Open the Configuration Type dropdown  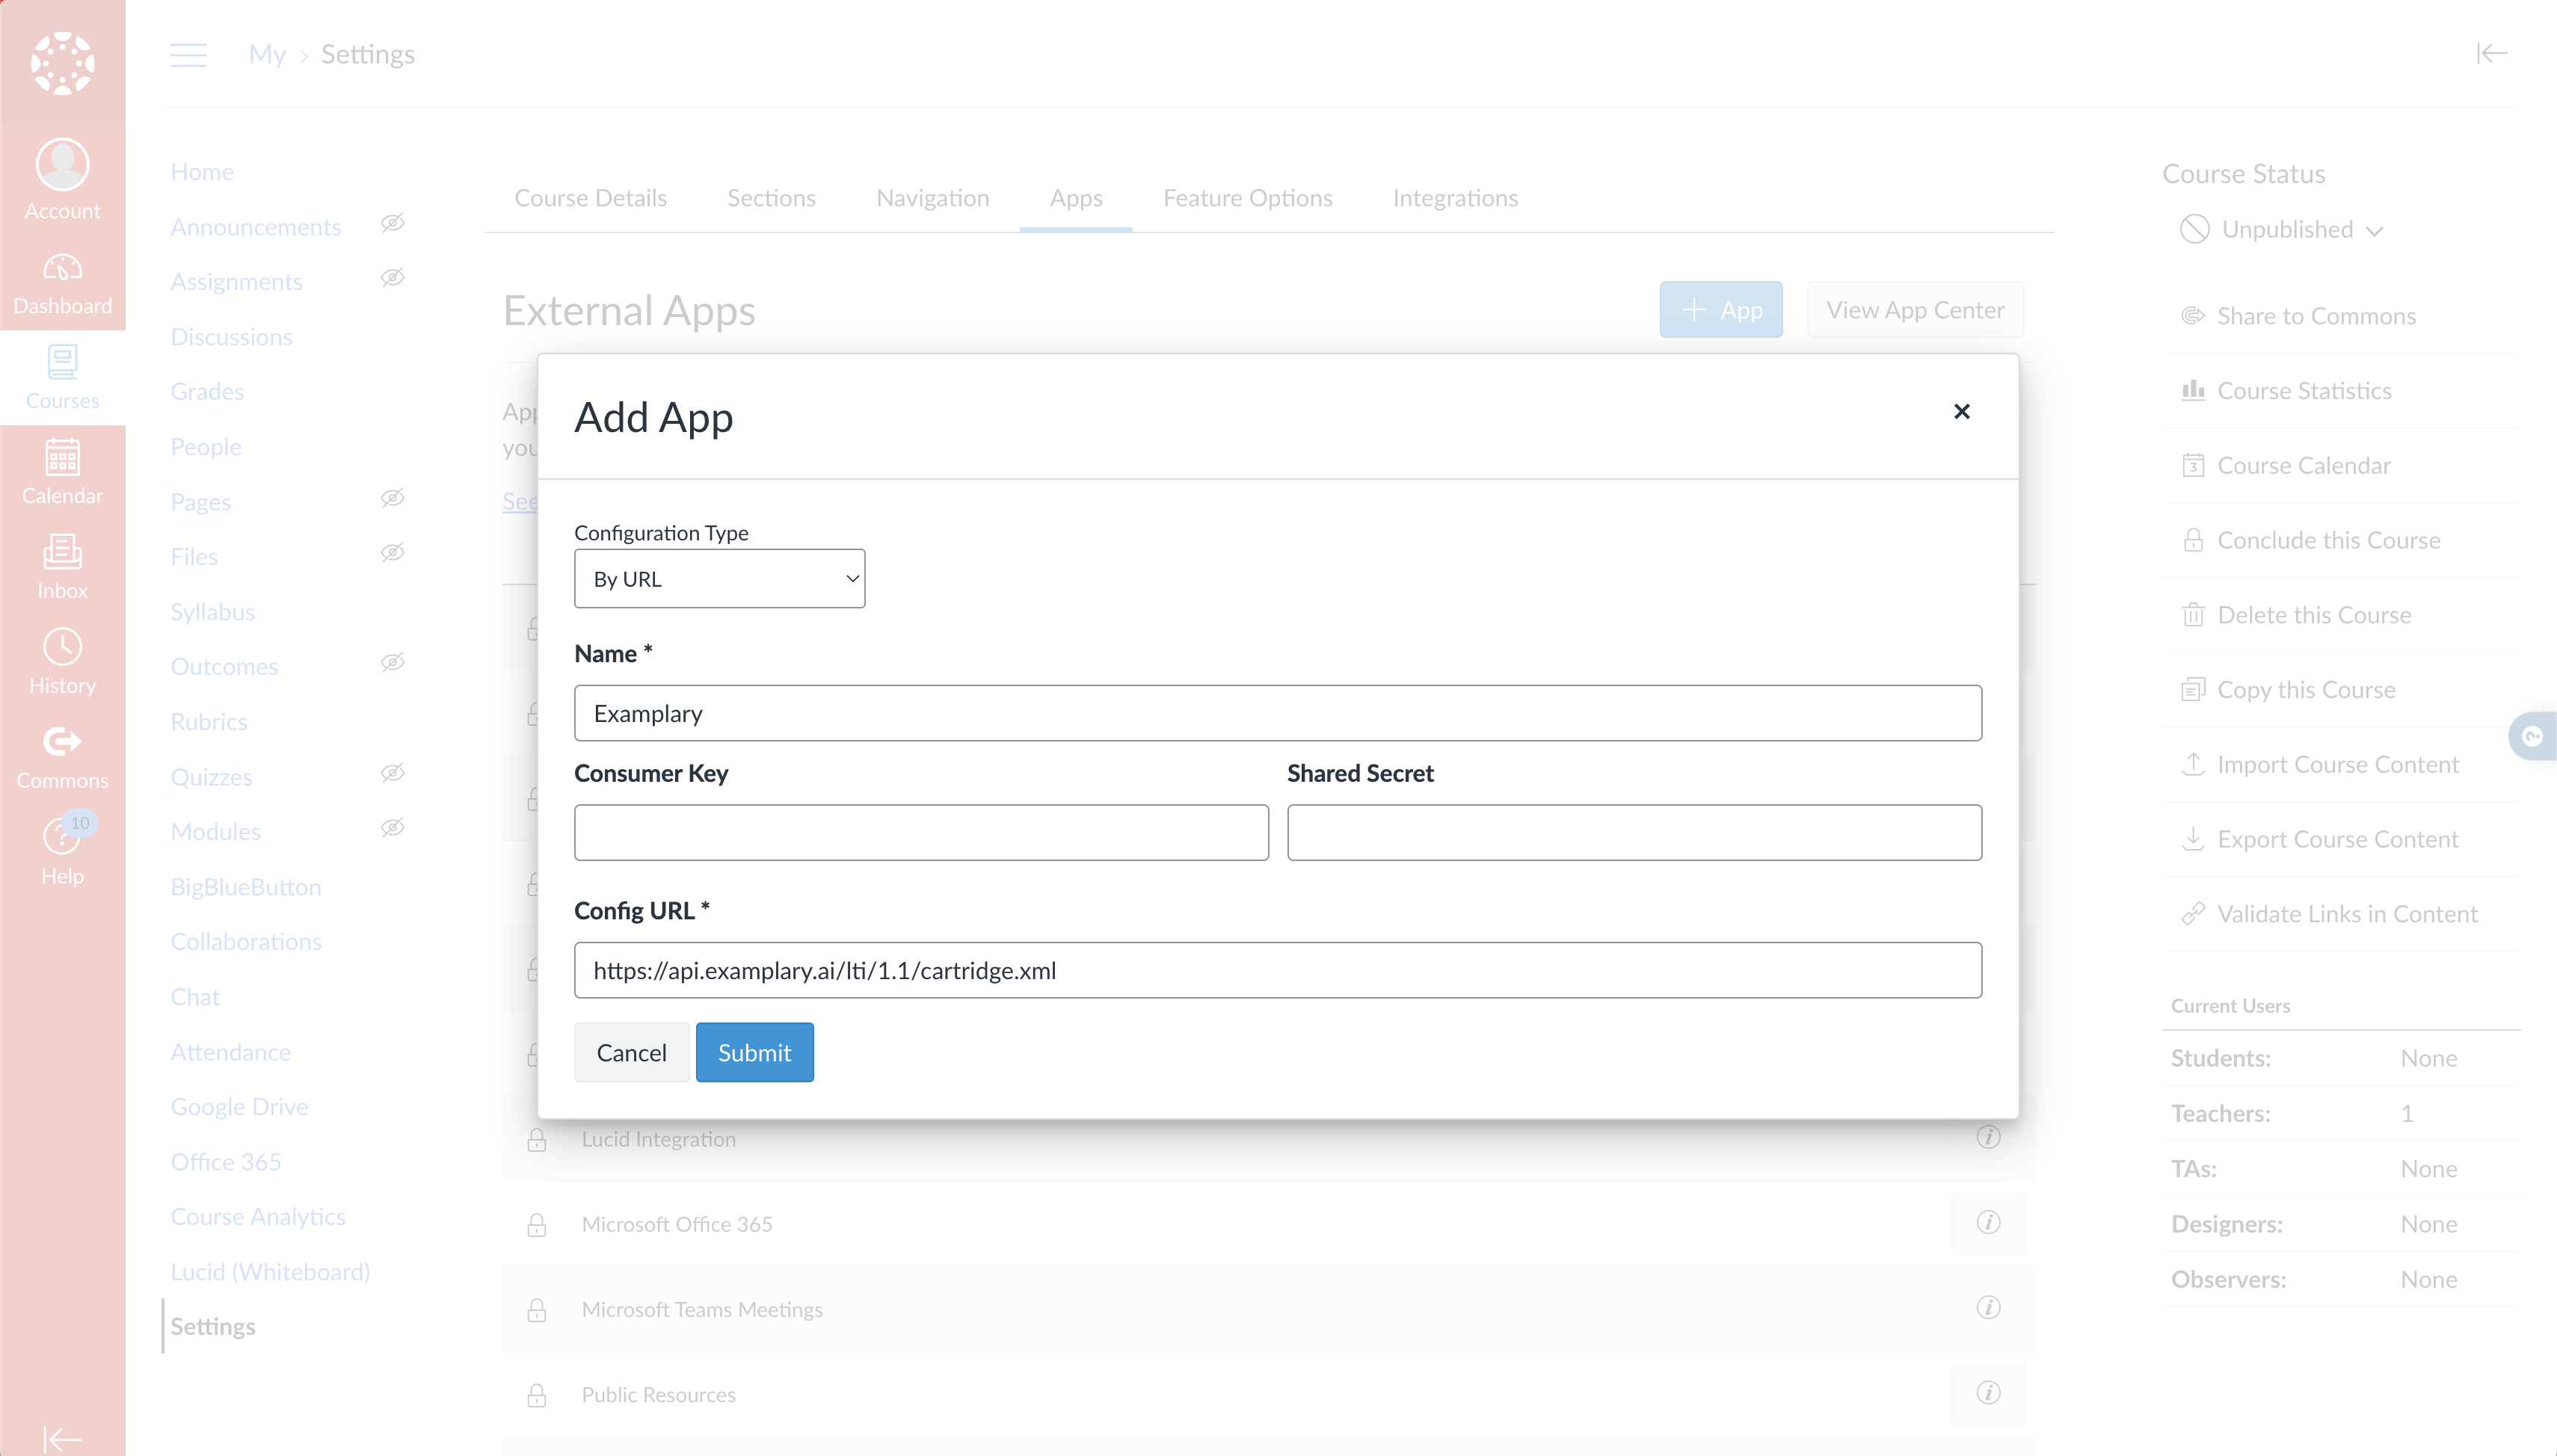[719, 578]
